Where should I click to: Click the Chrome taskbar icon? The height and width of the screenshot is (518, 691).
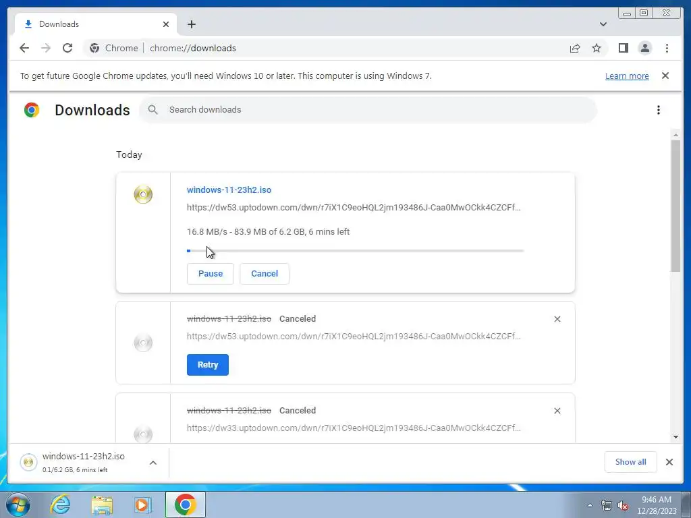click(x=185, y=505)
